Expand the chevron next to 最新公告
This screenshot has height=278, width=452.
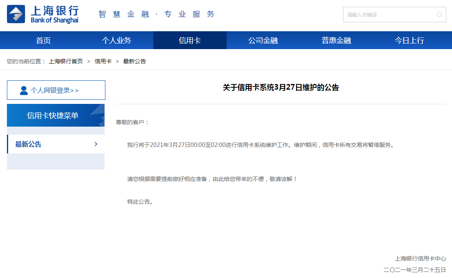click(x=96, y=144)
